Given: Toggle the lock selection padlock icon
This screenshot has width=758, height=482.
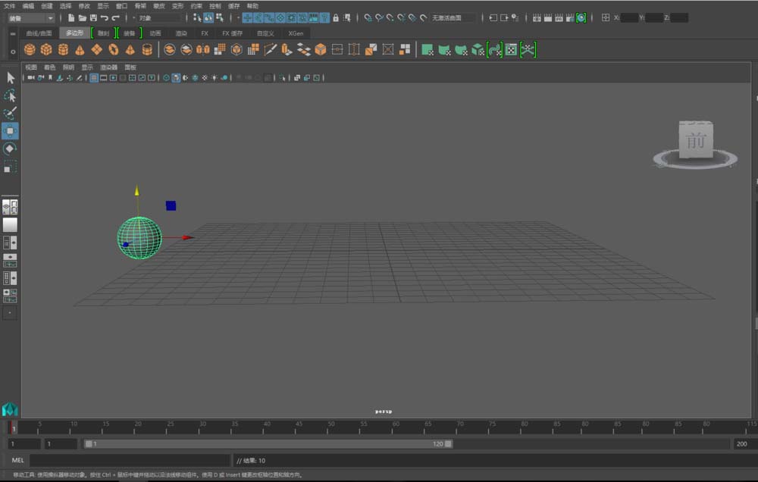Looking at the screenshot, I should pos(335,17).
